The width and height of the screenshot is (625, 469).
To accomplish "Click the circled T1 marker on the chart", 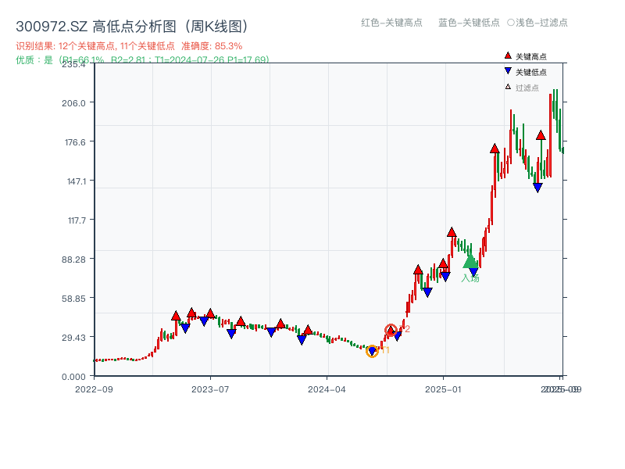I will (x=373, y=351).
